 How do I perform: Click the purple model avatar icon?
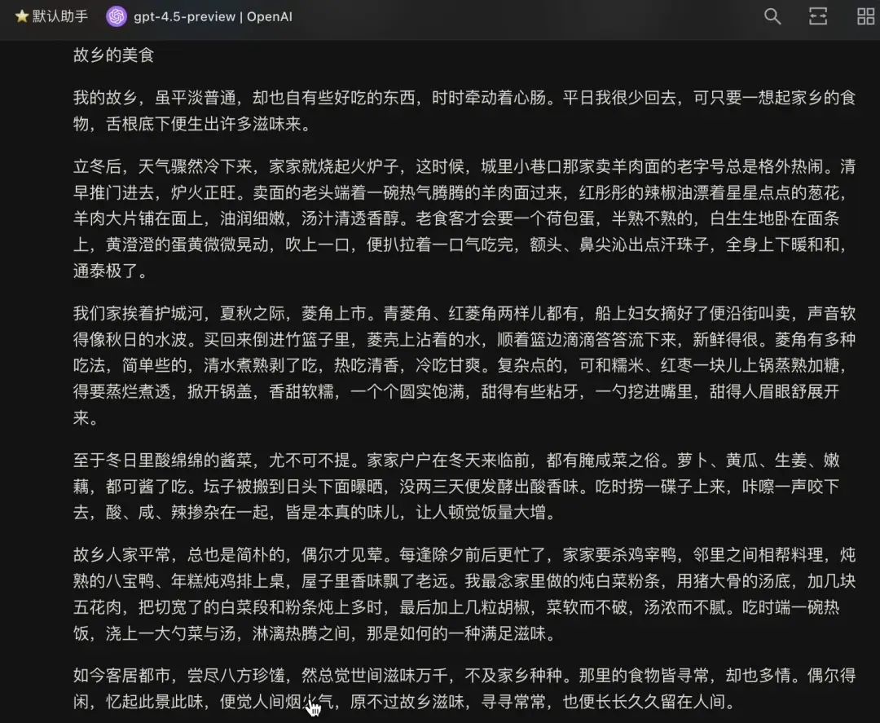[x=117, y=16]
